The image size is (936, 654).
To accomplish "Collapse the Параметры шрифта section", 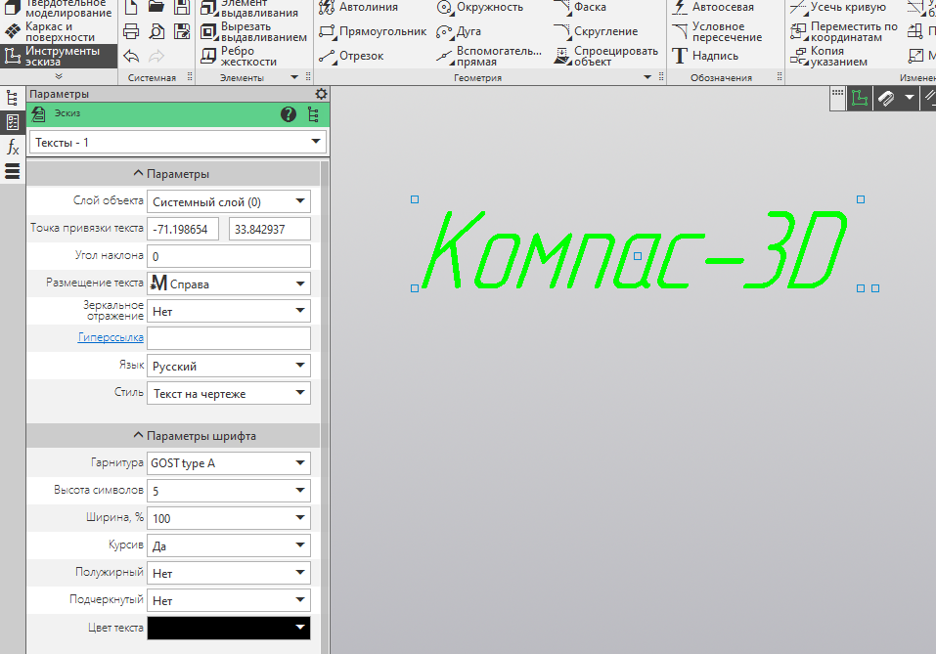I will (x=173, y=436).
